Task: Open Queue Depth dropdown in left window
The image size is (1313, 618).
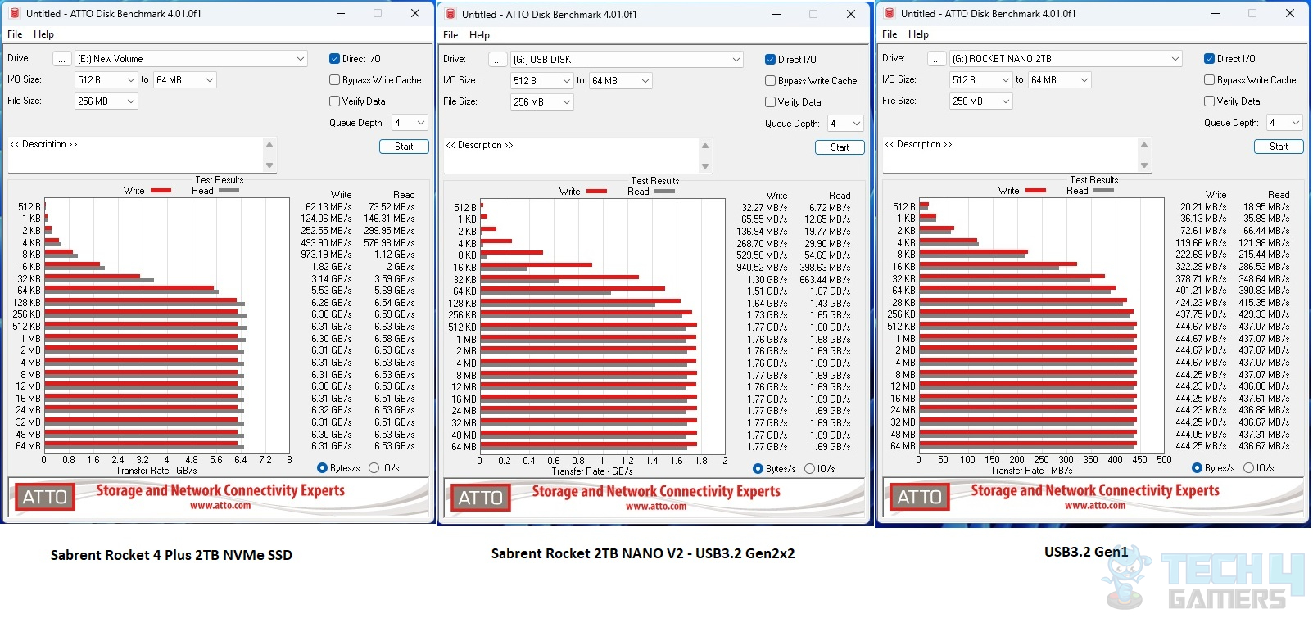Action: click(410, 123)
